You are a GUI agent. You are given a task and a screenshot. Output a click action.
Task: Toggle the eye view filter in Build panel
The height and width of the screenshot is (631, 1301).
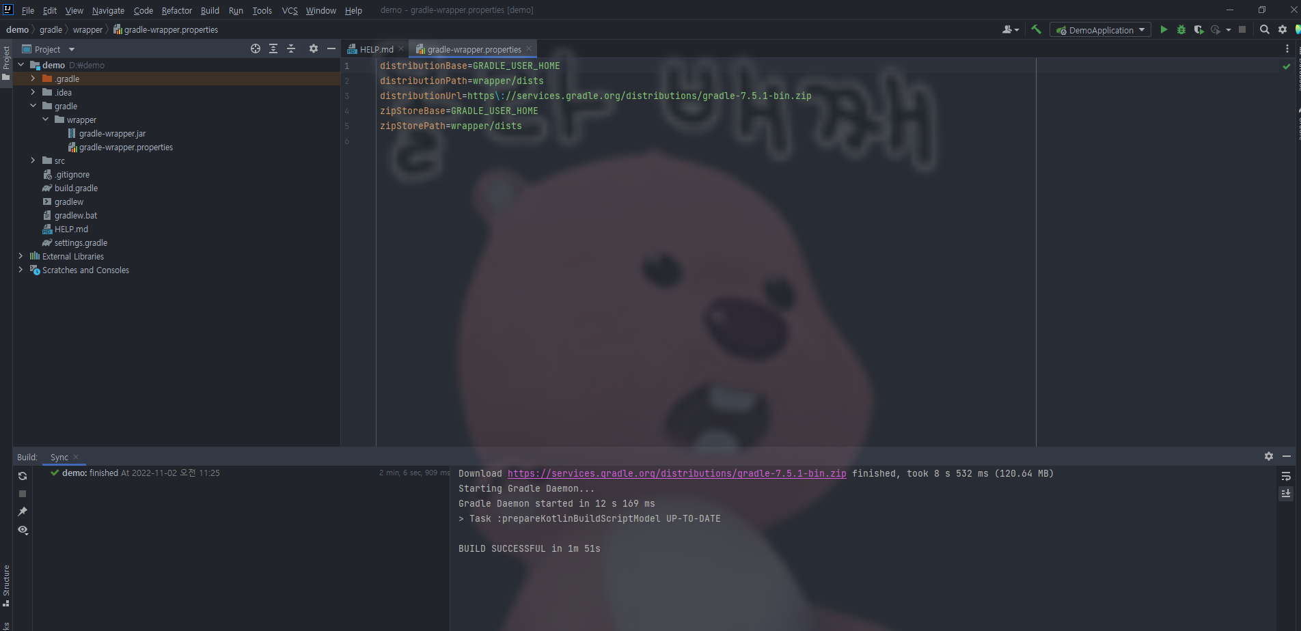pyautogui.click(x=23, y=530)
